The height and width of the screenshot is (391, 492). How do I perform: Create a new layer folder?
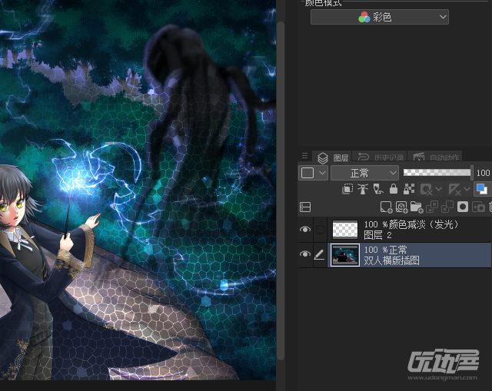(417, 207)
